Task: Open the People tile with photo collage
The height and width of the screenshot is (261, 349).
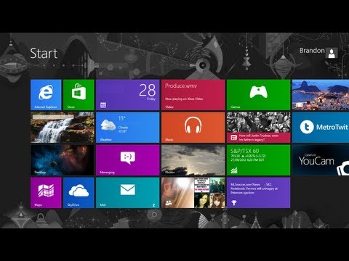Action: (193, 193)
